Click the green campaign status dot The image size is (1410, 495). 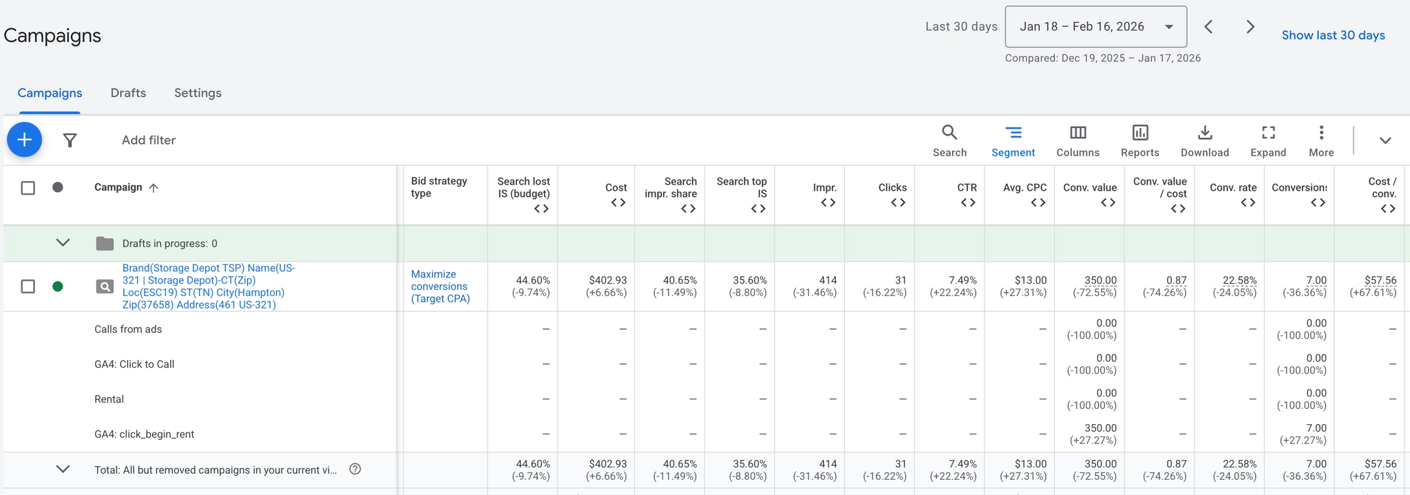[x=58, y=286]
